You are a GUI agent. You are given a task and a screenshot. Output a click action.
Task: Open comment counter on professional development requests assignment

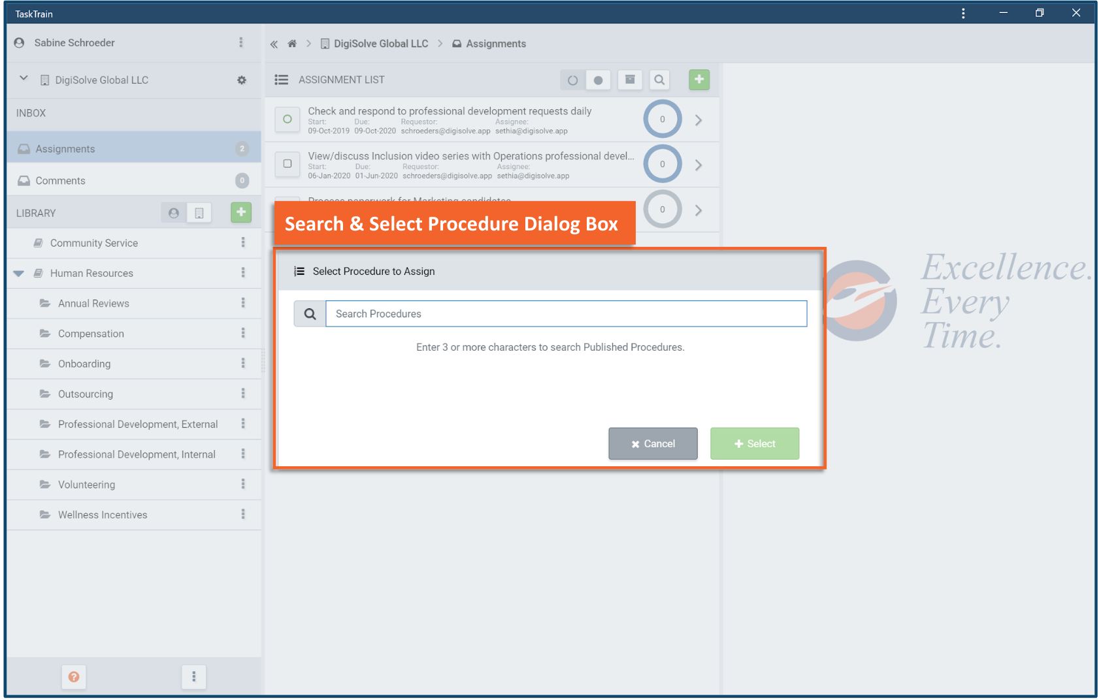point(663,119)
